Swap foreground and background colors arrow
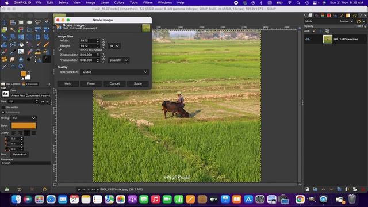Viewport: 368px width, 207px height. click(29, 72)
